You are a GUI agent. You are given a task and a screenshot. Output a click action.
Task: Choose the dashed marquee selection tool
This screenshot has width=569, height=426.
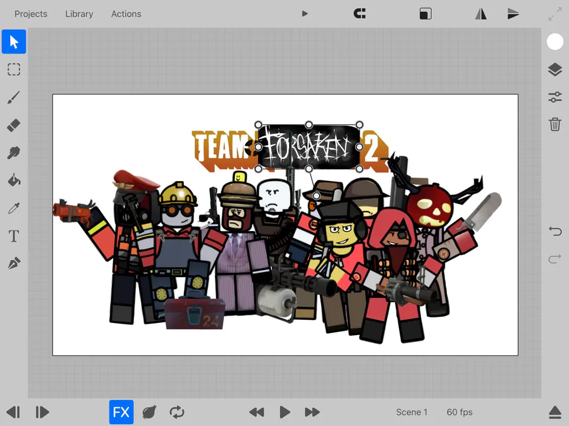[14, 69]
